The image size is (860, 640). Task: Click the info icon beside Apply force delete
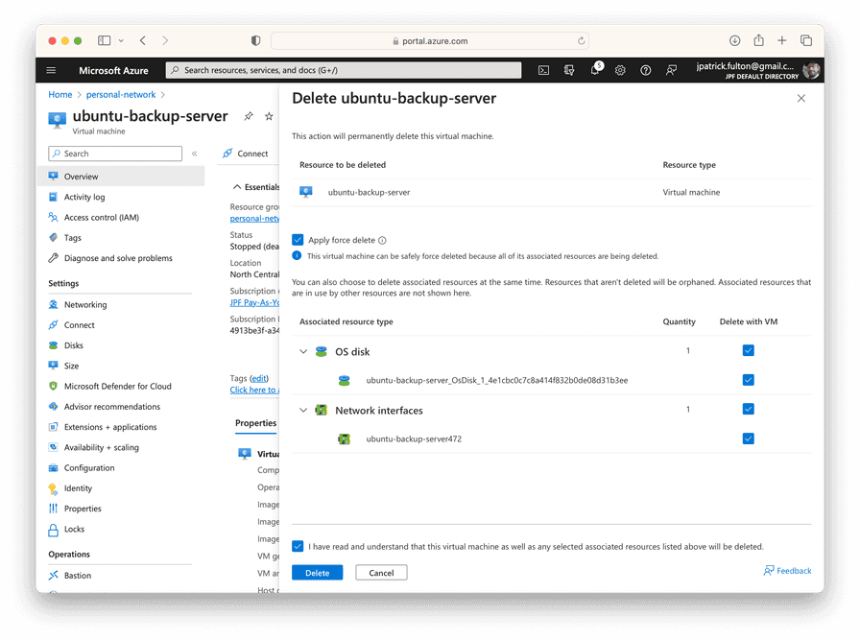click(382, 240)
